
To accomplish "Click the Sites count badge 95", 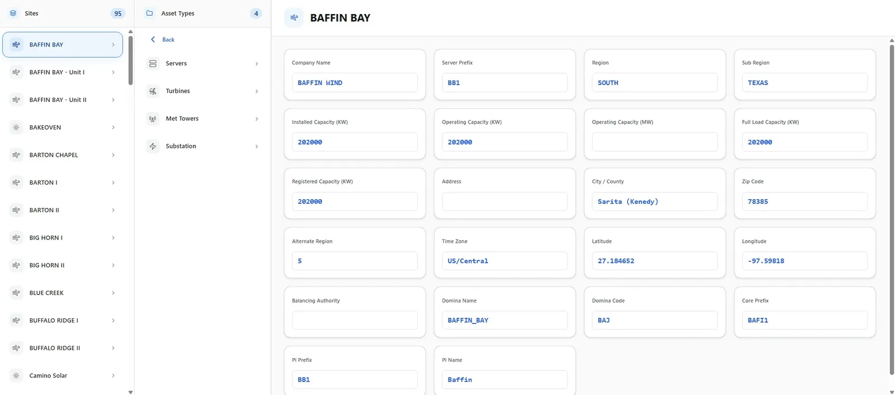I will [x=117, y=13].
